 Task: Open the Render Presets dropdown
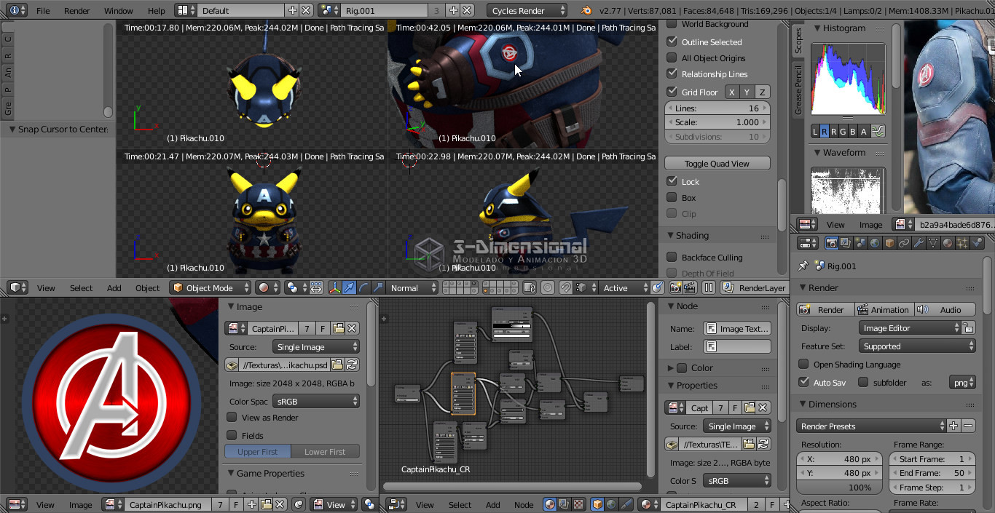click(871, 426)
